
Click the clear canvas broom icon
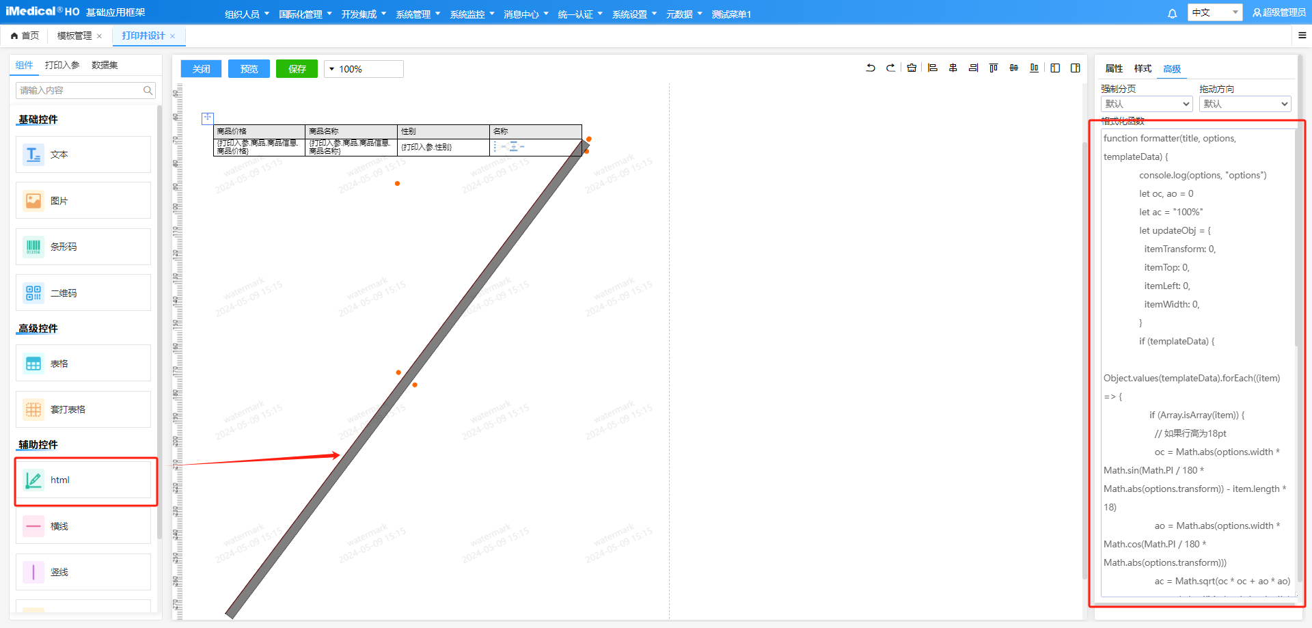click(912, 68)
